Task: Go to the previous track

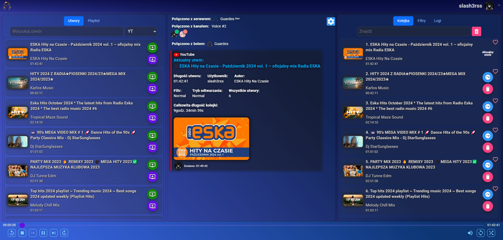Action: click(x=33, y=233)
